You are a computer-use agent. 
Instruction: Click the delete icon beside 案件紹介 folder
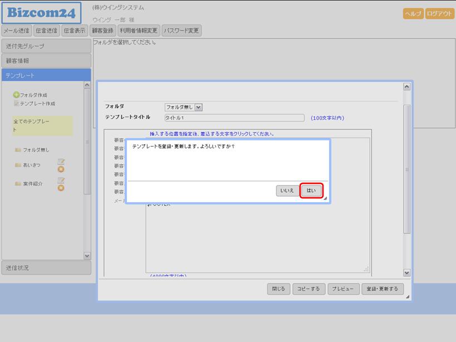[61, 188]
